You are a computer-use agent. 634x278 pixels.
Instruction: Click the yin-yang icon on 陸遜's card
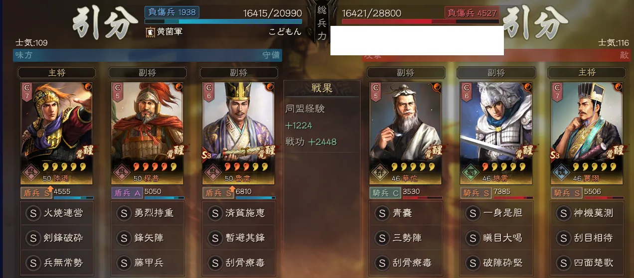(88, 86)
